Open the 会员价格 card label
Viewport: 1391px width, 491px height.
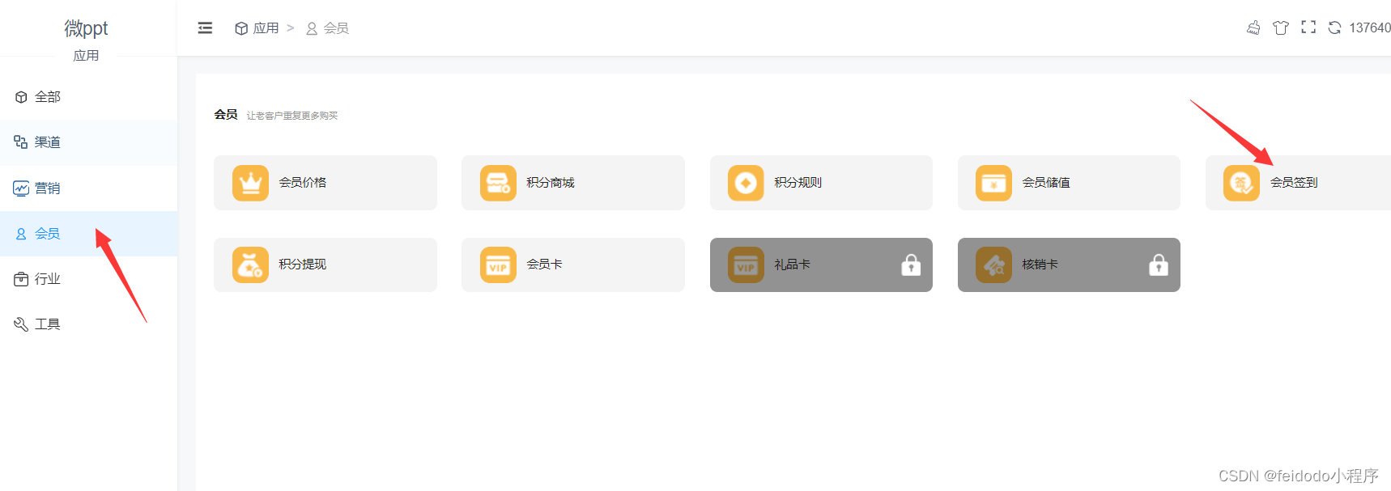coord(303,183)
